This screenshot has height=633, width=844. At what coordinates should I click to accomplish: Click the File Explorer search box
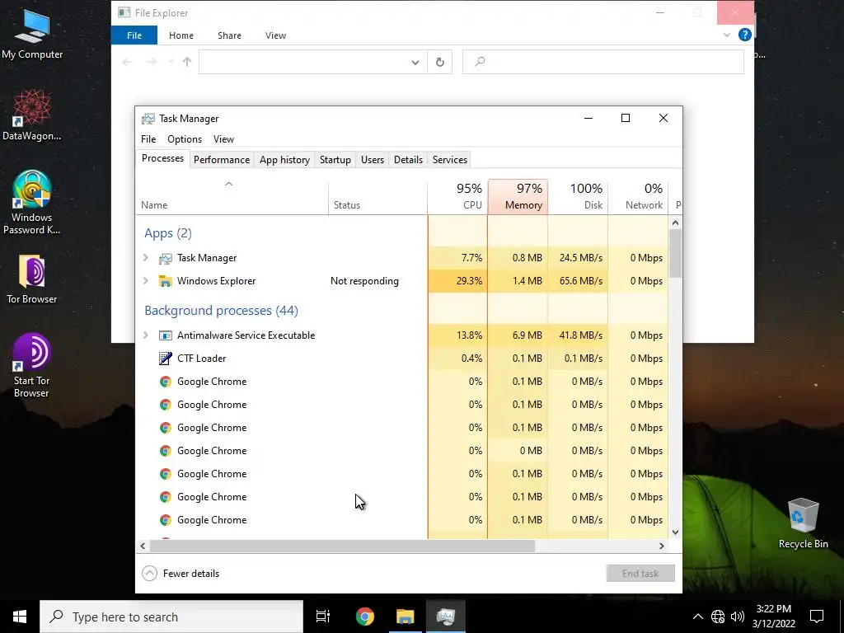603,62
